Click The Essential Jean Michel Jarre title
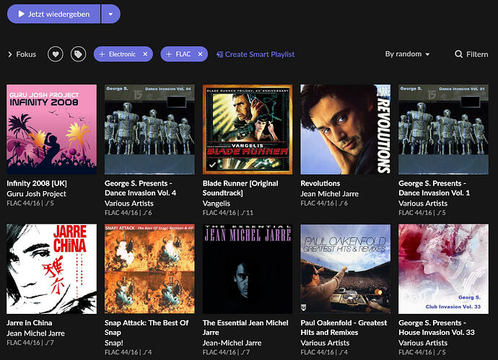 pyautogui.click(x=245, y=328)
